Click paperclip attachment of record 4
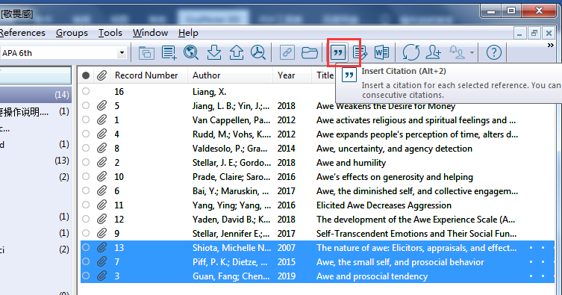 tap(102, 134)
